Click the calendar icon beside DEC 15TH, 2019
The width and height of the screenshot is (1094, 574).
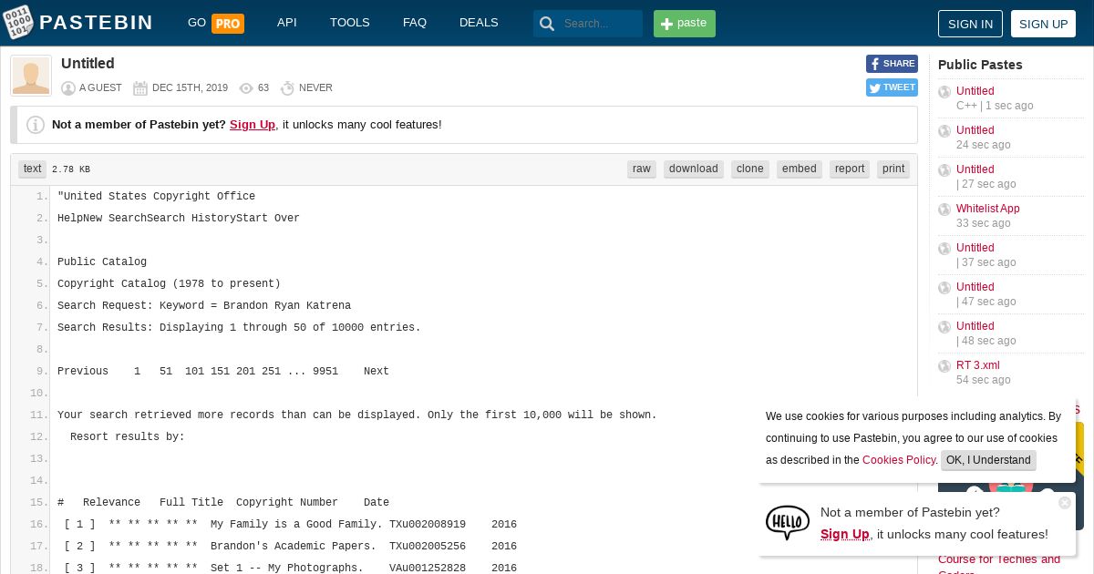pyautogui.click(x=140, y=88)
